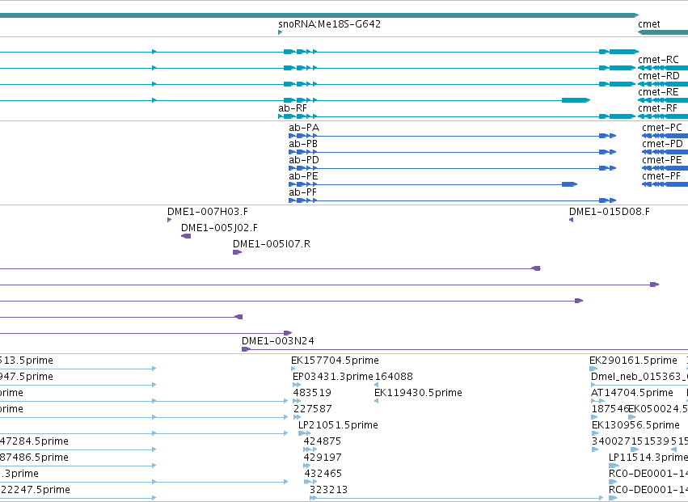Select the EK290161.5prime EST label
Screen dimensions: 688x502
coord(633,361)
